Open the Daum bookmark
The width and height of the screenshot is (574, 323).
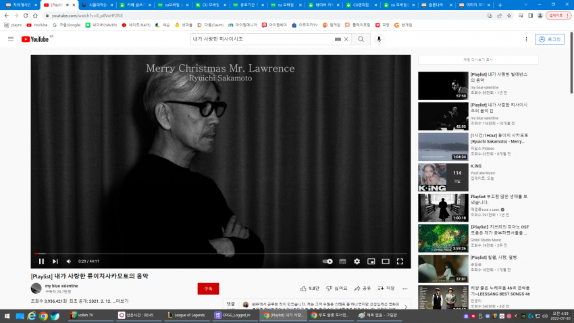click(x=210, y=25)
